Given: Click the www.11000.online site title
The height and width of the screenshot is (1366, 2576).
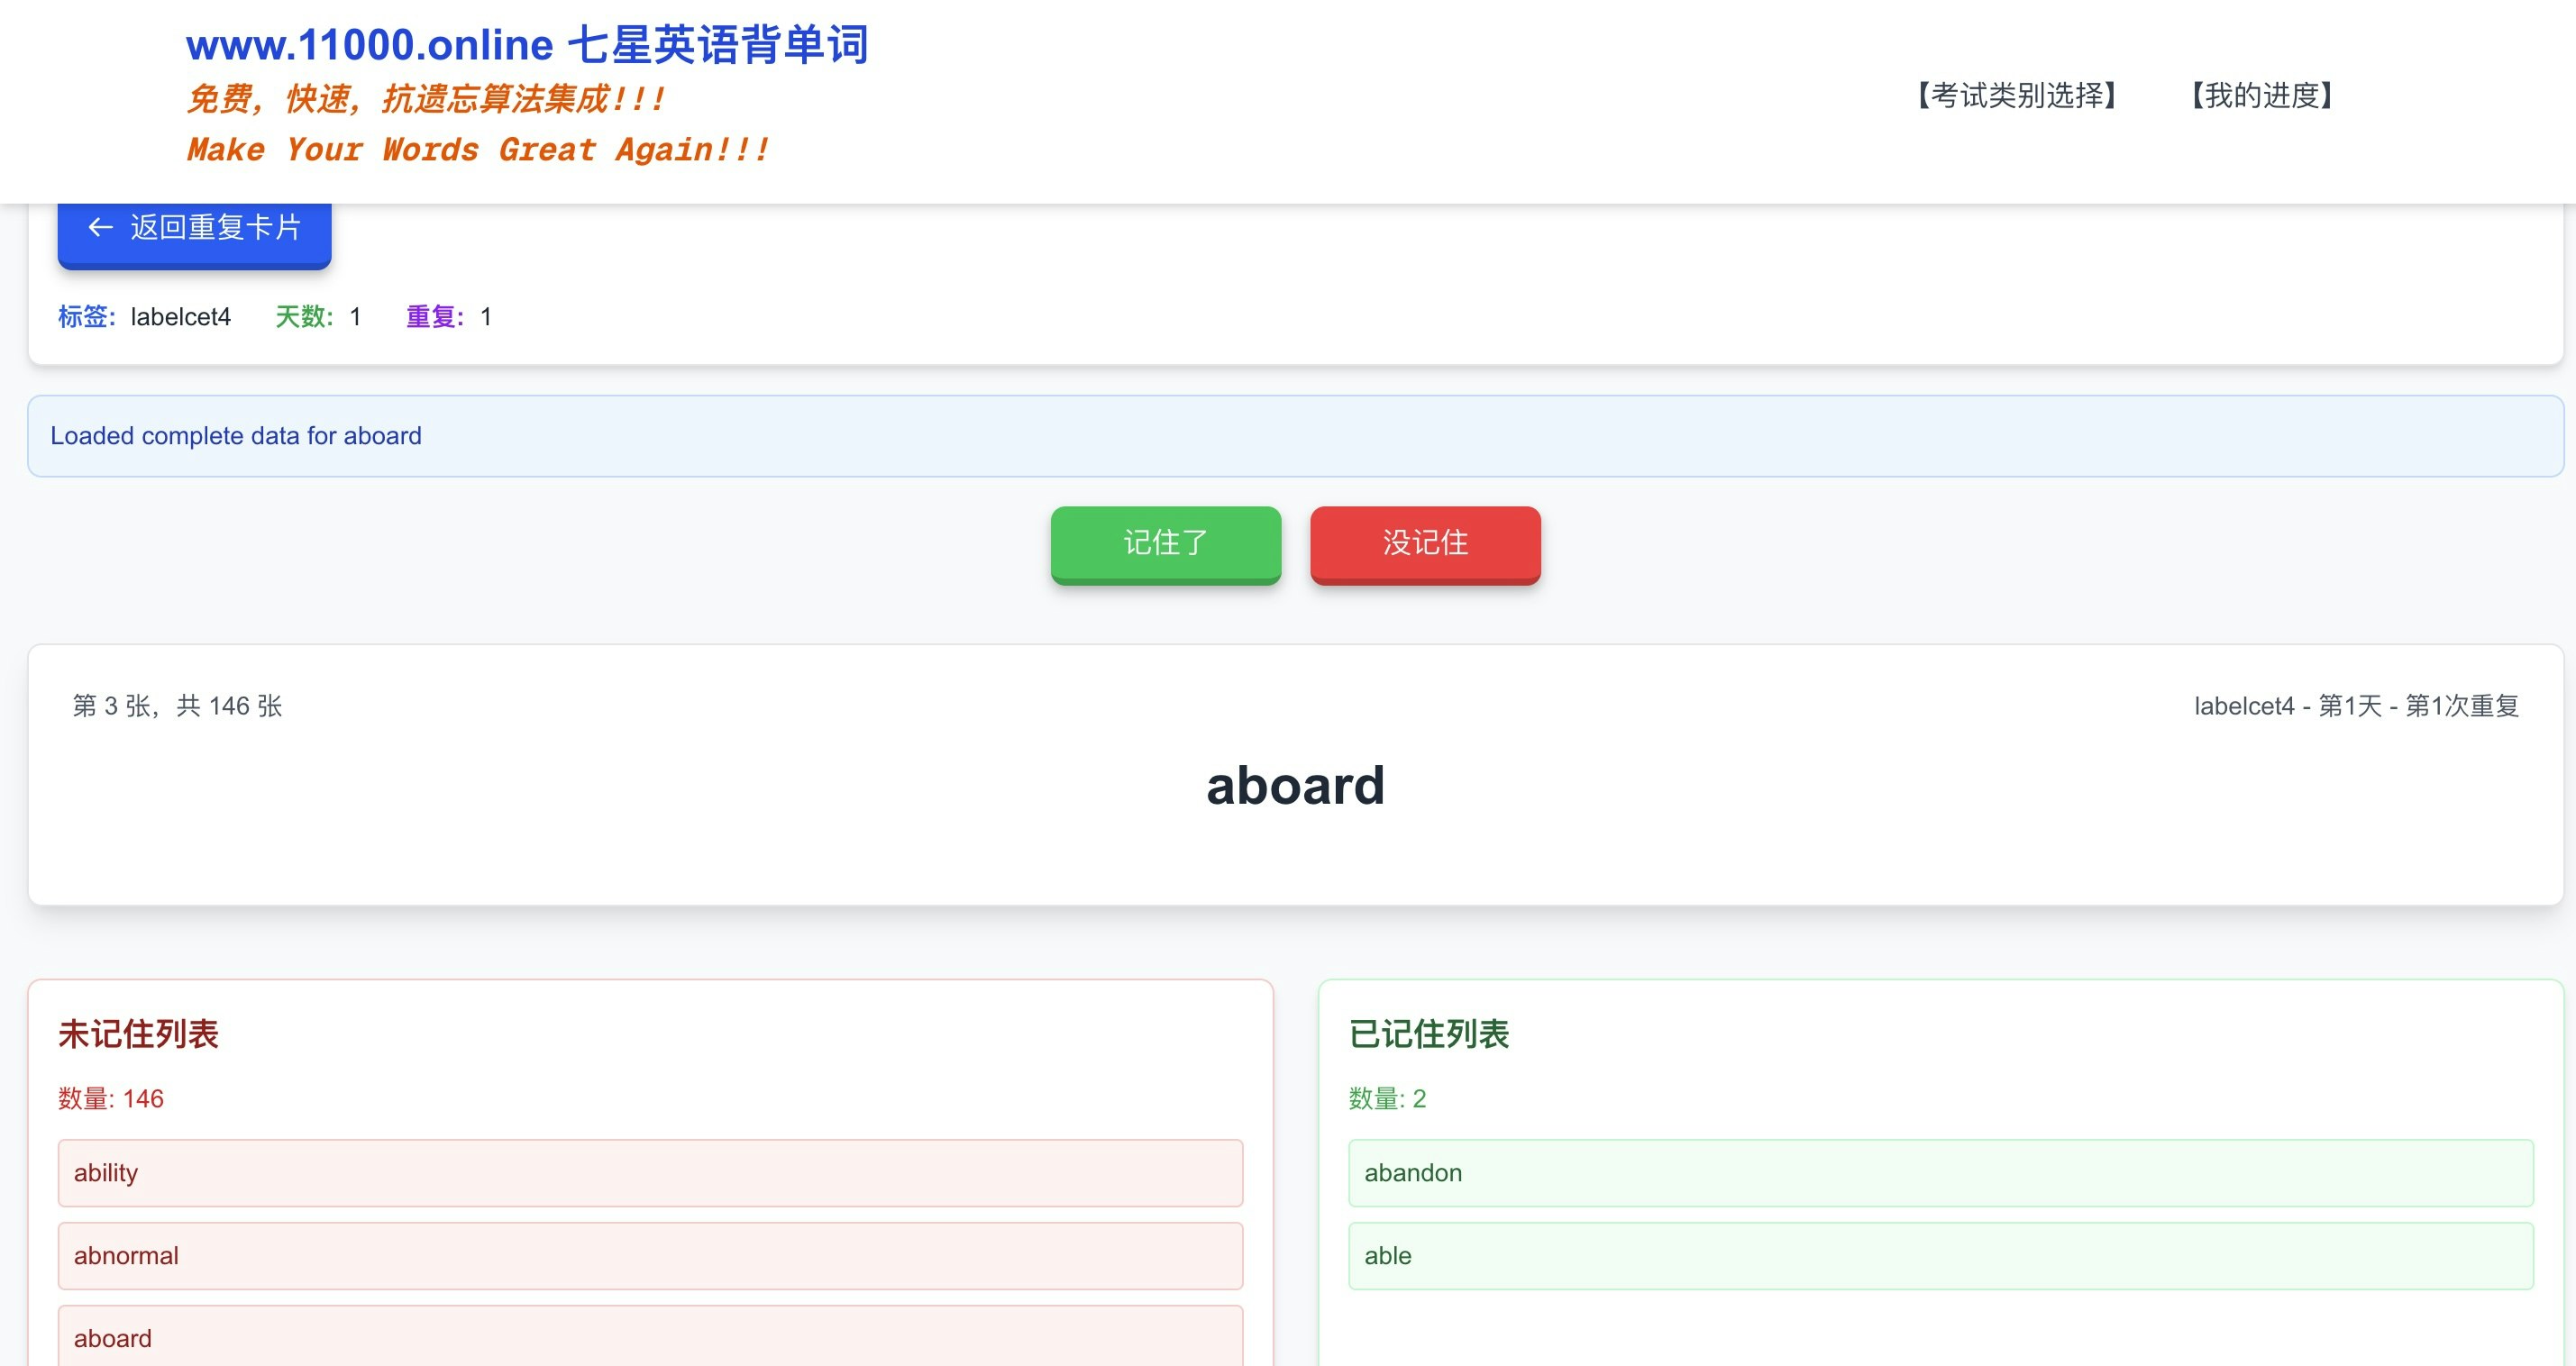Looking at the screenshot, I should [527, 45].
